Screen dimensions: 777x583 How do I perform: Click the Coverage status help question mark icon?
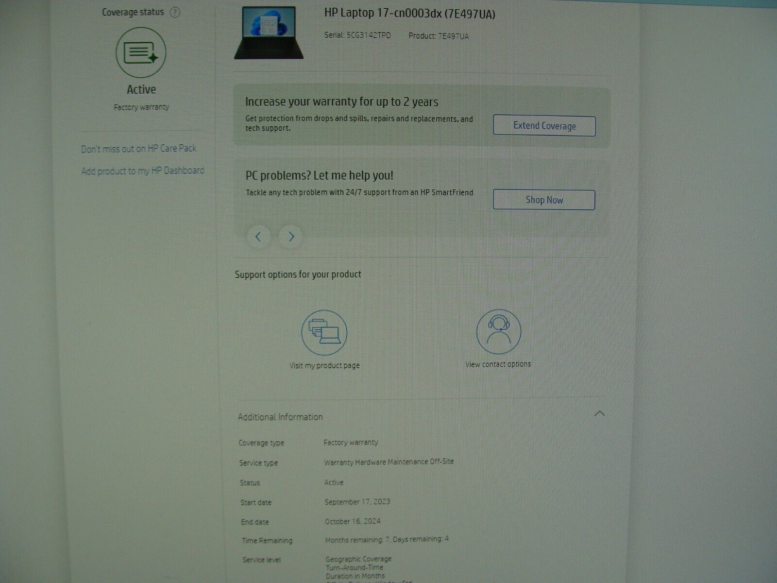(175, 13)
